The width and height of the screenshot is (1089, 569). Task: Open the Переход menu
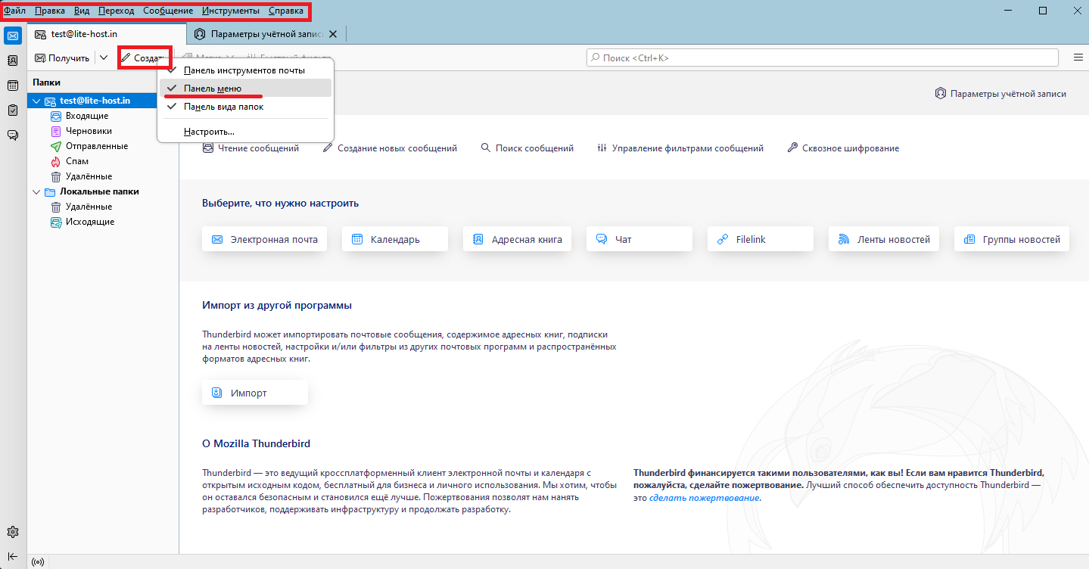(116, 11)
